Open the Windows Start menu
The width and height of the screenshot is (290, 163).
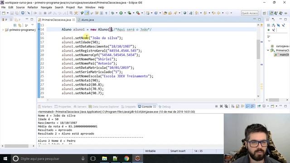point(5,158)
